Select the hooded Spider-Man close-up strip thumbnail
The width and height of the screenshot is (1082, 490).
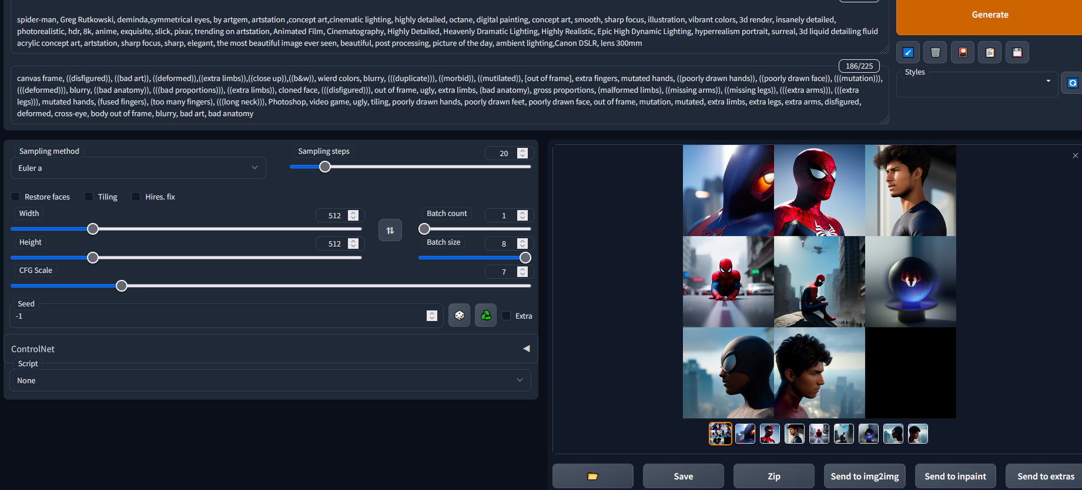(745, 434)
